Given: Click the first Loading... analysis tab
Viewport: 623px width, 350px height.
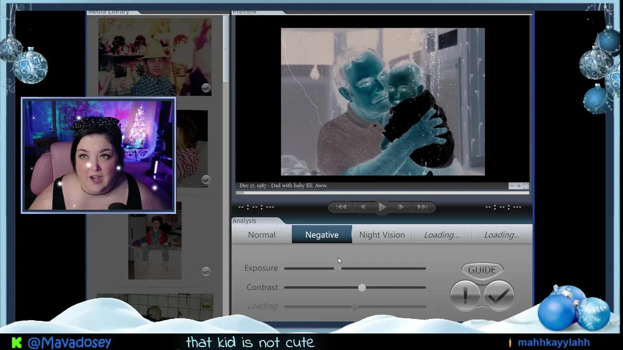Looking at the screenshot, I should pyautogui.click(x=441, y=235).
